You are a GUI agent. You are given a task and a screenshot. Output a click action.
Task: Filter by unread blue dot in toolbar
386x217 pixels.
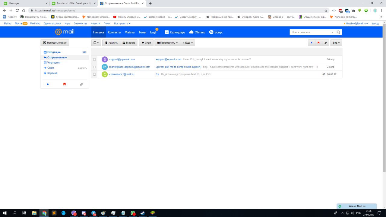coord(312,43)
